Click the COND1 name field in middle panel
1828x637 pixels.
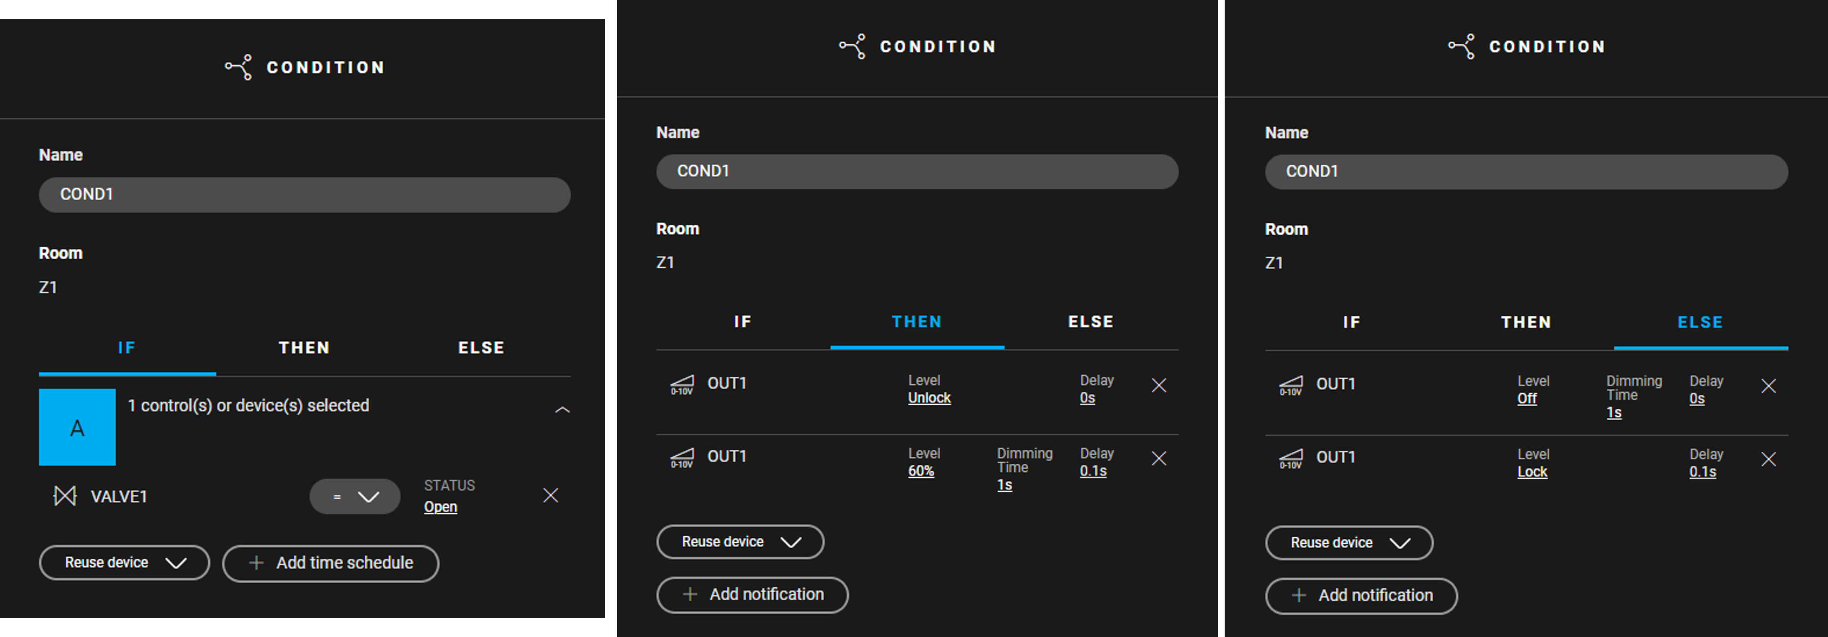pos(917,172)
